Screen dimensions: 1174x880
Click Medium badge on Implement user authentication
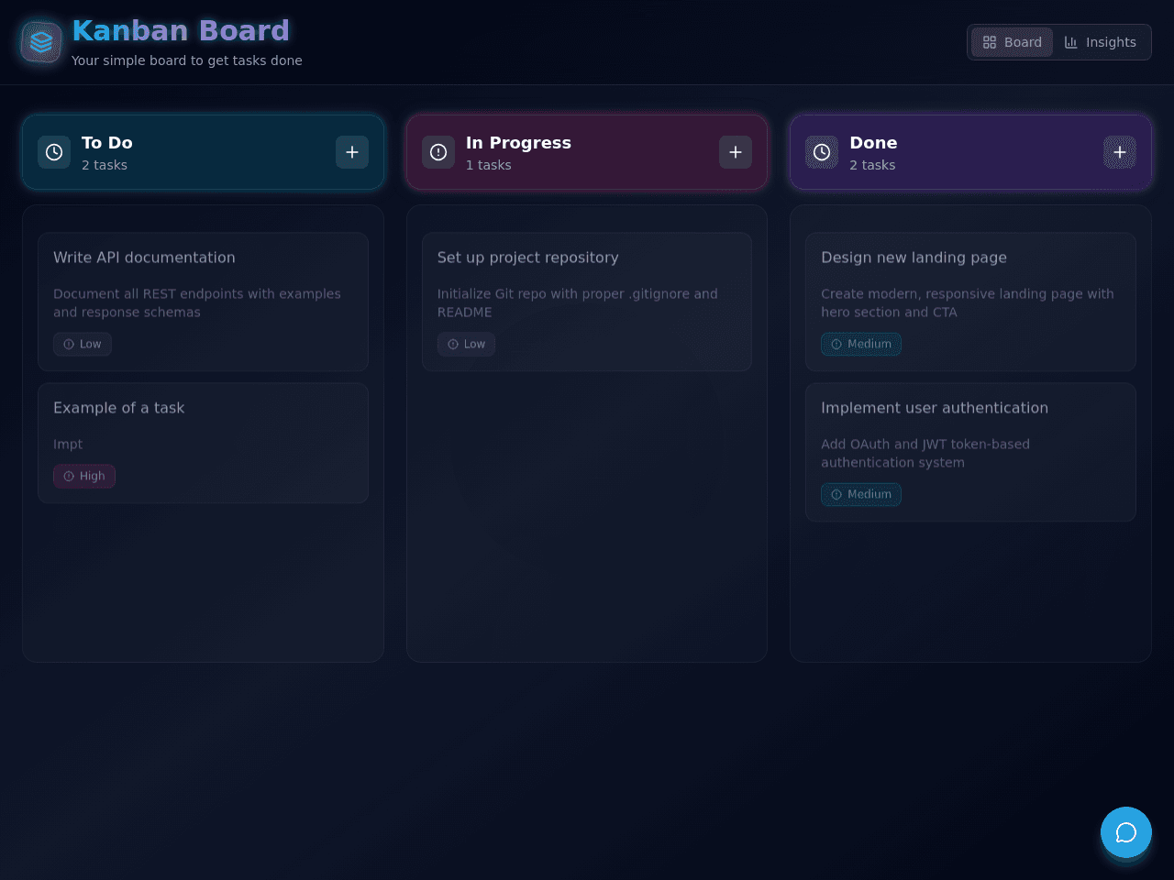pos(861,495)
